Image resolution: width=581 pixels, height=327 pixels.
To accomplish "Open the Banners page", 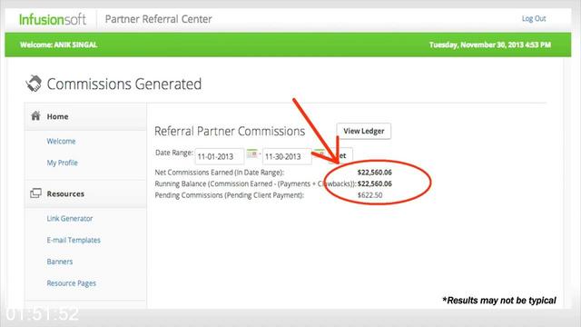I will (x=60, y=262).
